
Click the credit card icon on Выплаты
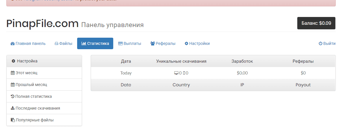120,44
